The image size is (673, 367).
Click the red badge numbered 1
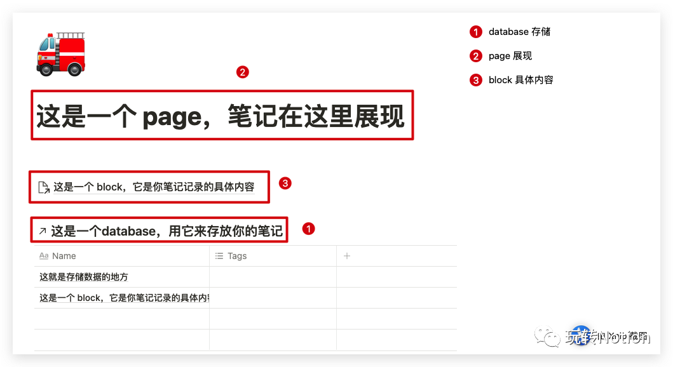pos(308,229)
